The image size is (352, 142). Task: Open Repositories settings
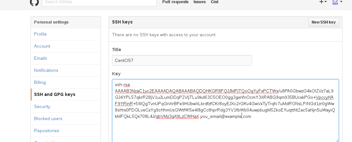66,131
